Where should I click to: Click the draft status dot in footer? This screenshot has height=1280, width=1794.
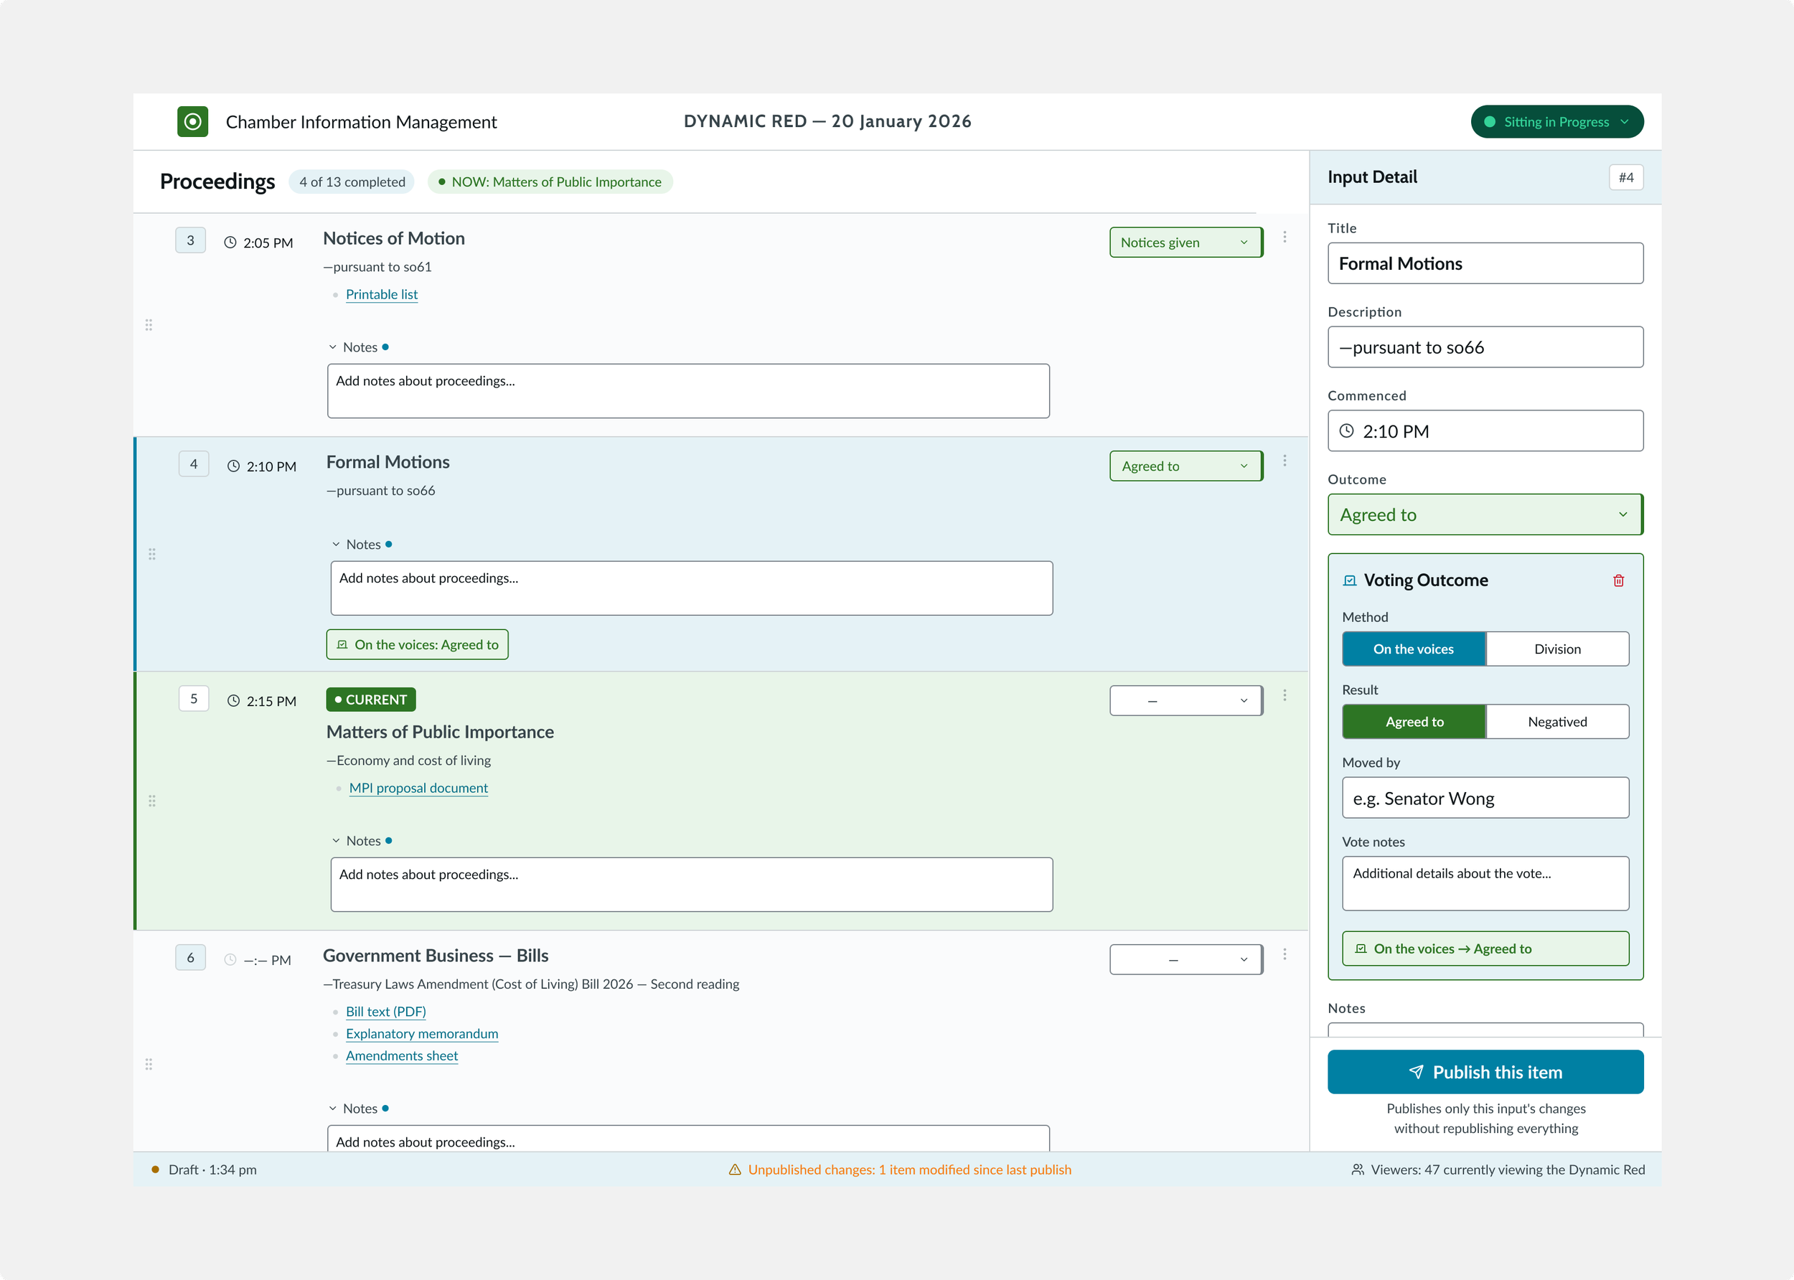click(155, 1170)
